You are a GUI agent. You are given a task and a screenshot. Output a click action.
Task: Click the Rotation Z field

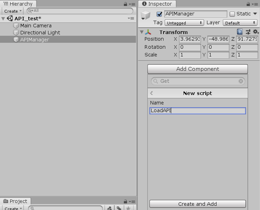(x=247, y=47)
